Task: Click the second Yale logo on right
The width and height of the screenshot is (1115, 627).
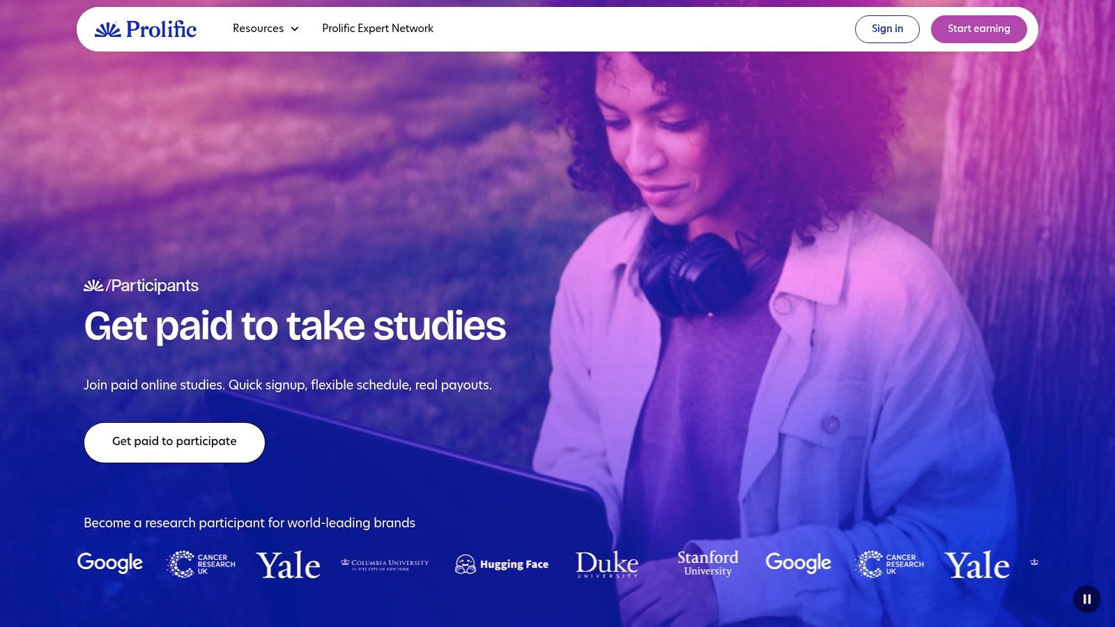Action: (x=977, y=565)
